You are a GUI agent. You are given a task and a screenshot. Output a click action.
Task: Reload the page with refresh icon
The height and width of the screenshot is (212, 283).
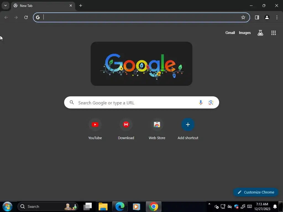coord(26,17)
